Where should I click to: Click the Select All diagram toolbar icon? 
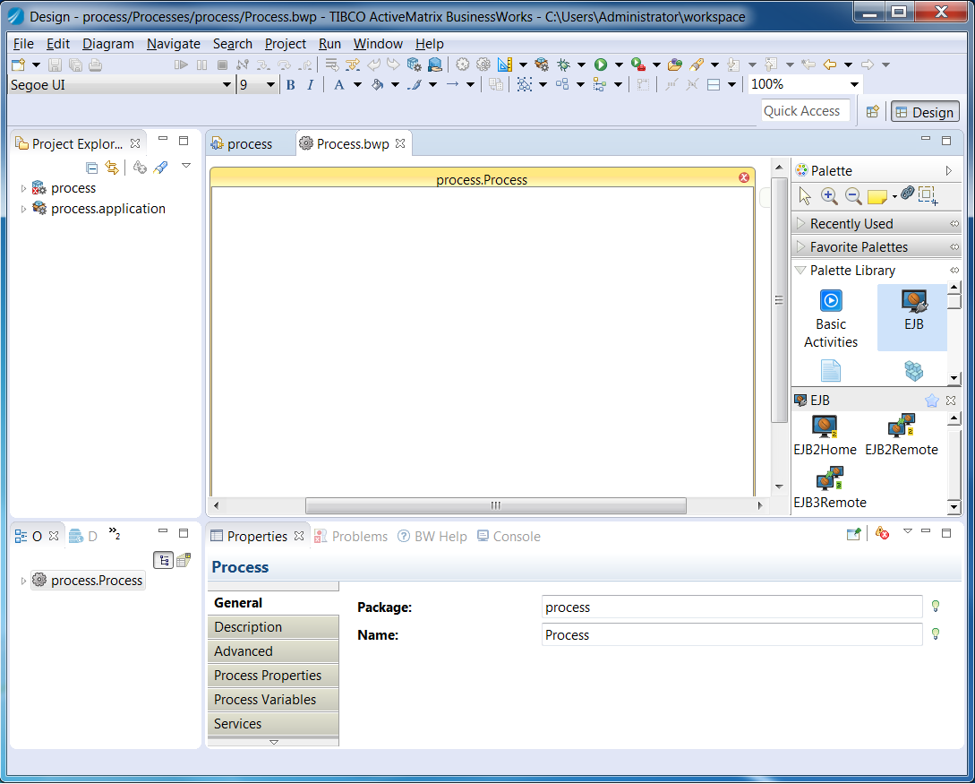(524, 85)
